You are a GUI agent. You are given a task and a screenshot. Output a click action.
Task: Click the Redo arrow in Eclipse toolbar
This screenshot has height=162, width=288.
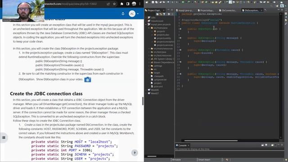[164, 2]
